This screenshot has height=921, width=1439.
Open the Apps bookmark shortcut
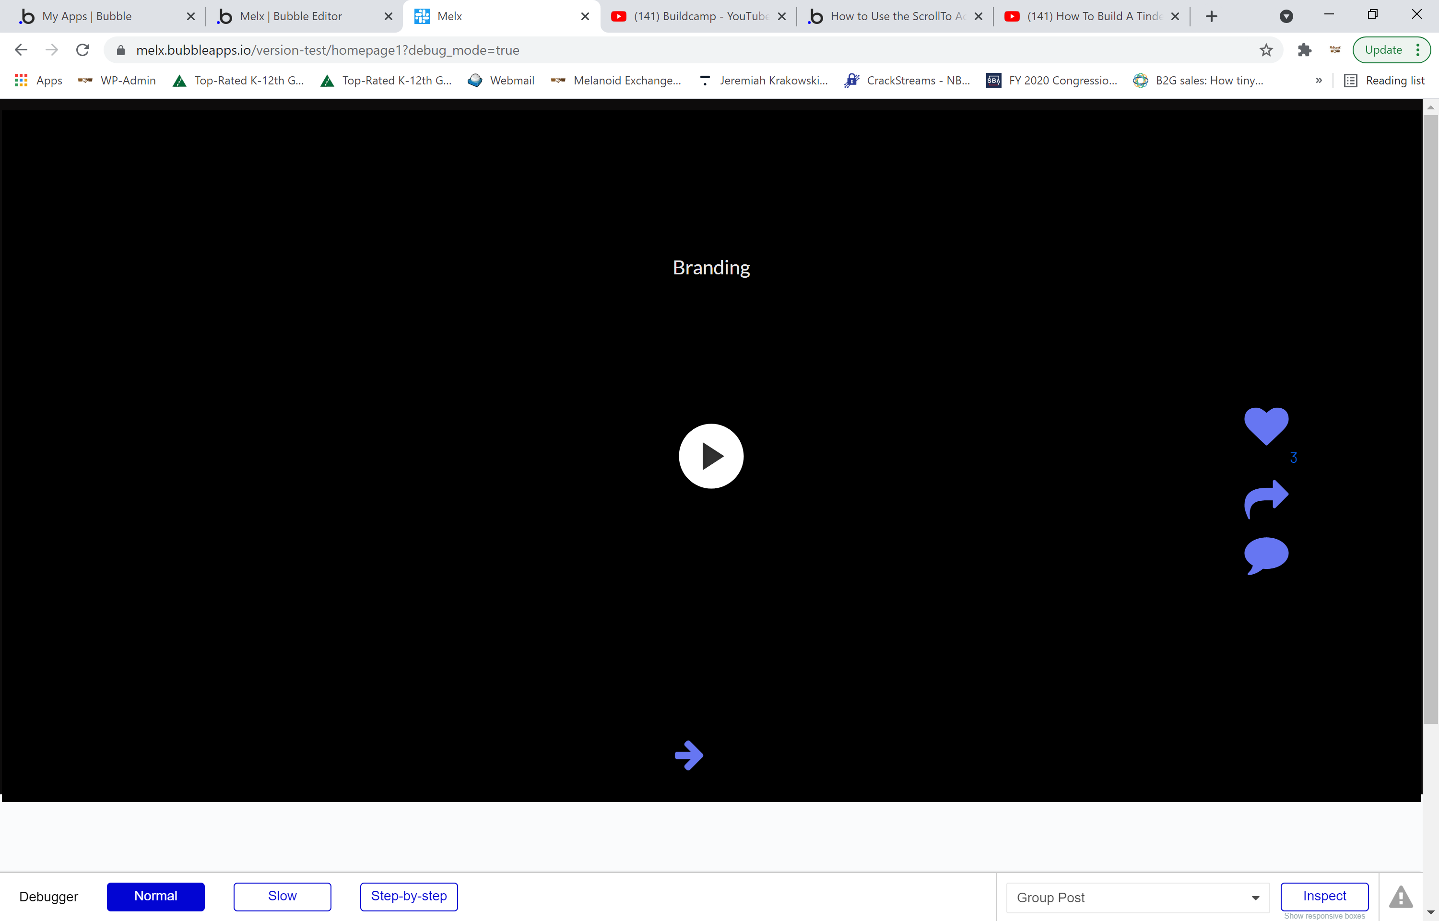click(38, 81)
